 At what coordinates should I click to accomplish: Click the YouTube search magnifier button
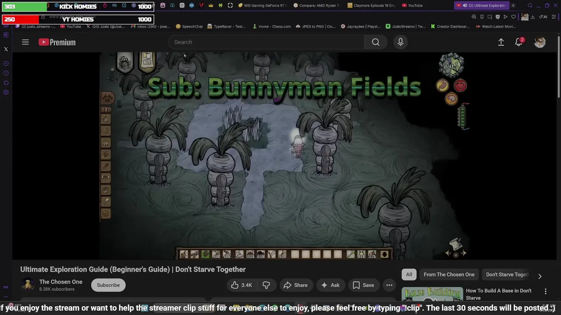coord(376,42)
